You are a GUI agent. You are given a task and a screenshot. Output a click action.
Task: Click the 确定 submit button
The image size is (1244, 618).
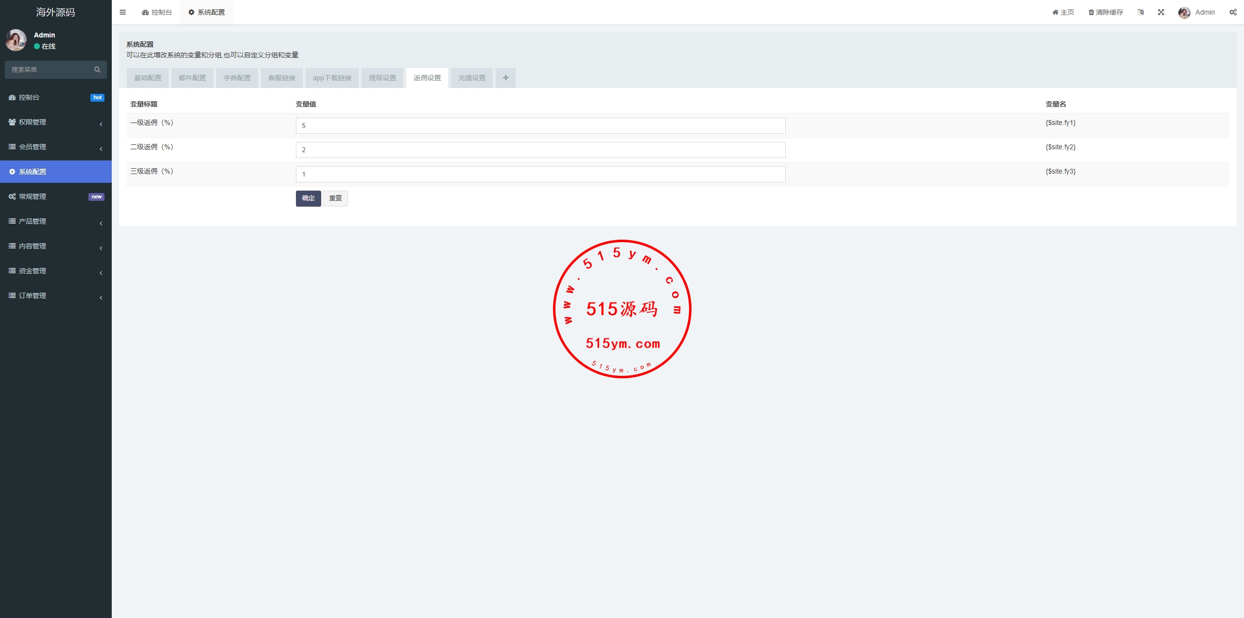click(x=308, y=198)
